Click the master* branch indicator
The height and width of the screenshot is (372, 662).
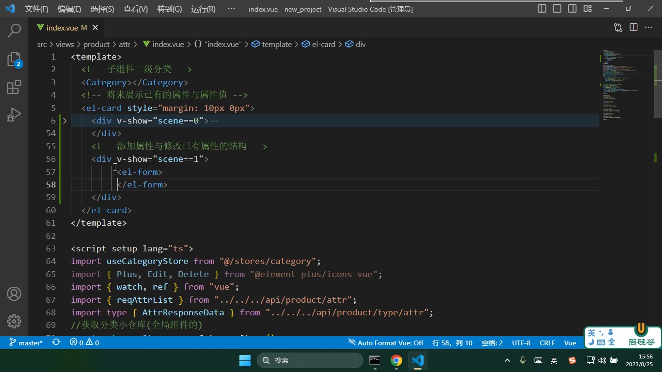[26, 342]
